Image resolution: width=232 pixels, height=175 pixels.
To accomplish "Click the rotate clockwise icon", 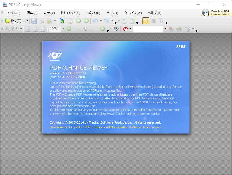I will click(x=132, y=21).
